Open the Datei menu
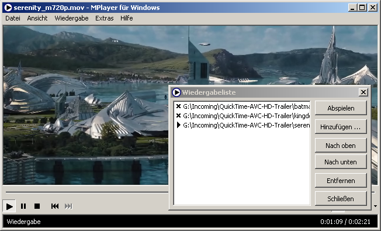Screen dimensions: 381x231 click(13, 18)
